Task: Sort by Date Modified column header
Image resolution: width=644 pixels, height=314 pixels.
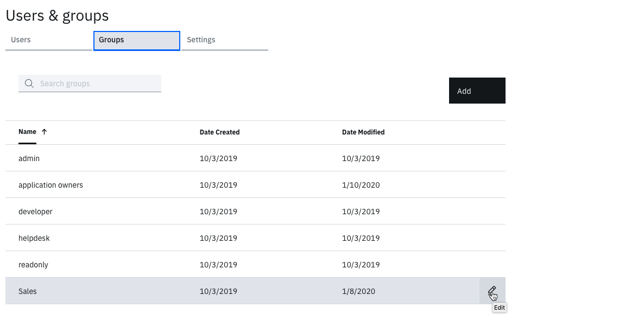Action: tap(363, 132)
